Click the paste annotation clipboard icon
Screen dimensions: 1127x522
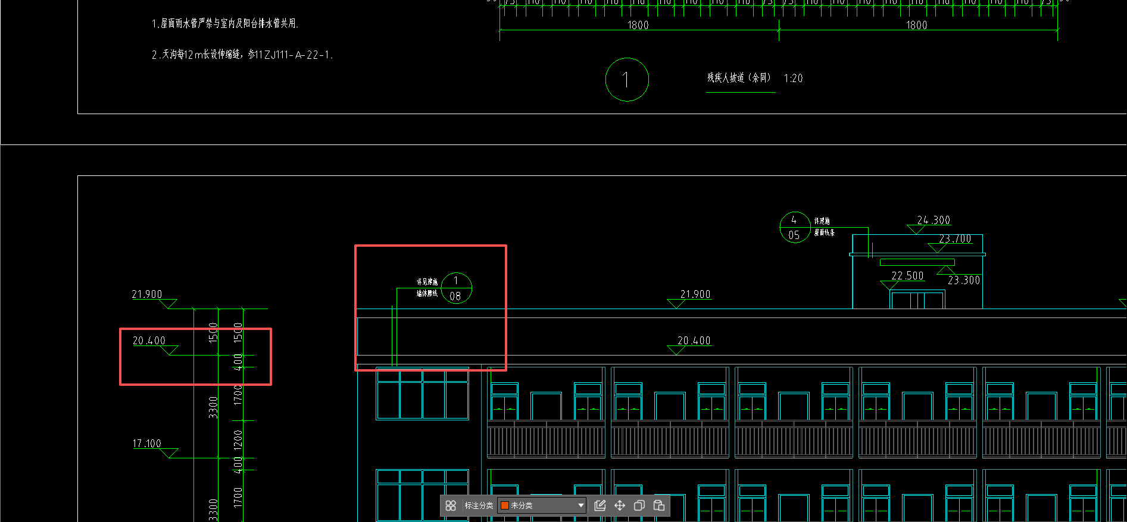click(659, 505)
